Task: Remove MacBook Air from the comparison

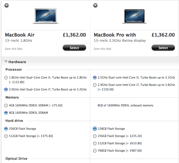Action: (x=7, y=5)
